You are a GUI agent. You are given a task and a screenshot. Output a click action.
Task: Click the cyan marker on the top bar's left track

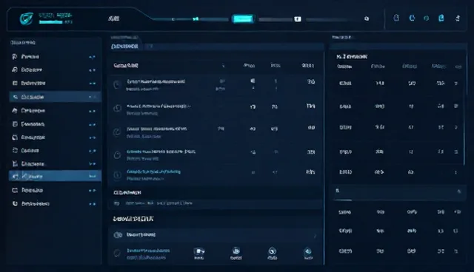pos(196,18)
